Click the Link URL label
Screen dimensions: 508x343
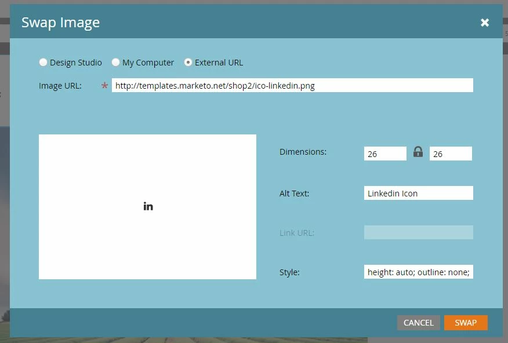[x=297, y=233]
